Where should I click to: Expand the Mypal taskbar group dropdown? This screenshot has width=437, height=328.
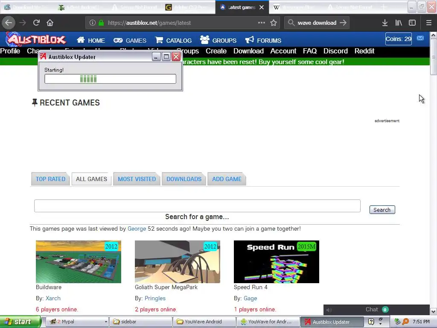coord(106,322)
